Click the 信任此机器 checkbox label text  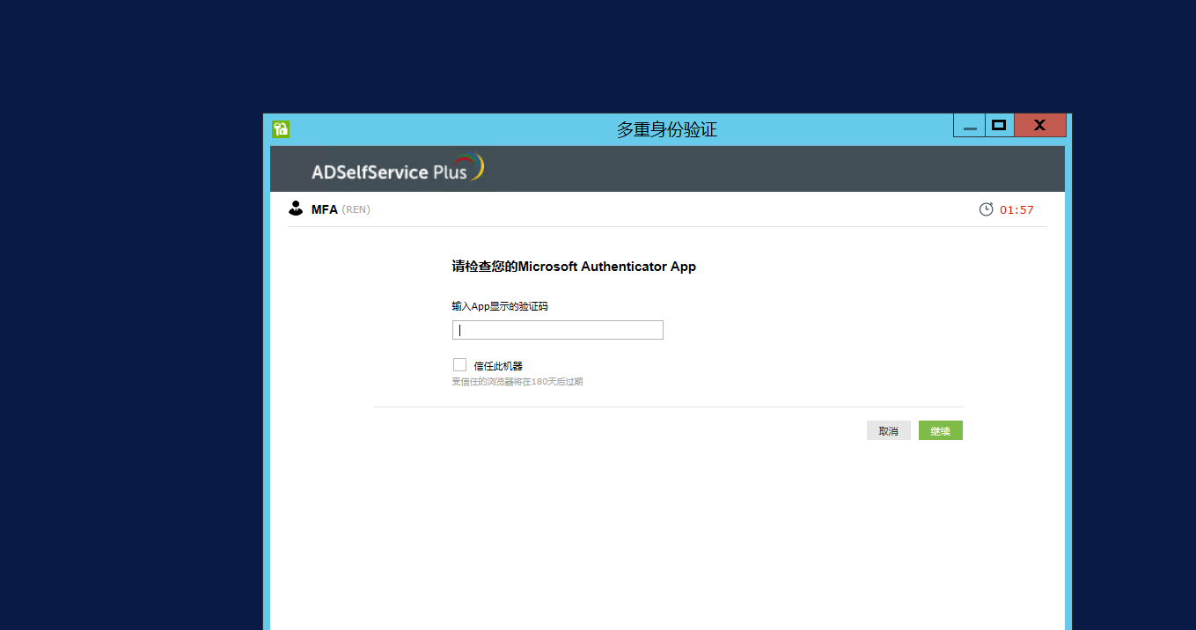(x=498, y=366)
